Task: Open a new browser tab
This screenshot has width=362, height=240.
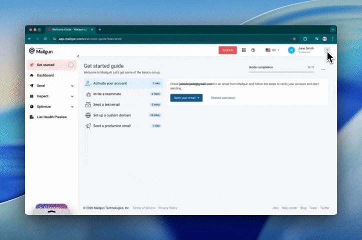Action: point(99,29)
